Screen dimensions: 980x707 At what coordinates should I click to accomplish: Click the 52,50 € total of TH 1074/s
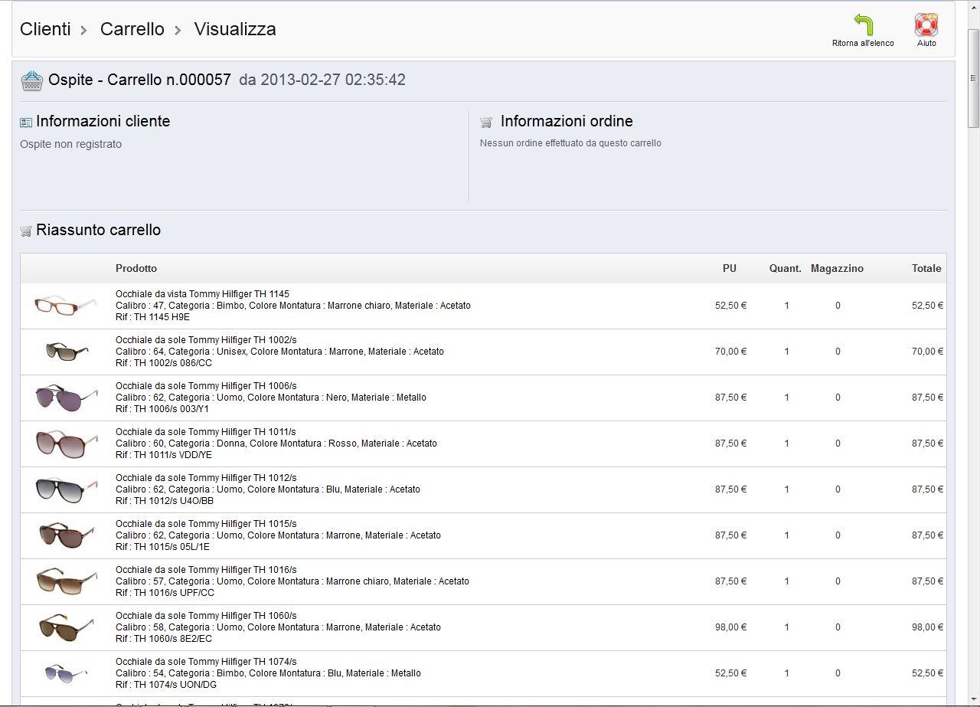click(x=927, y=673)
